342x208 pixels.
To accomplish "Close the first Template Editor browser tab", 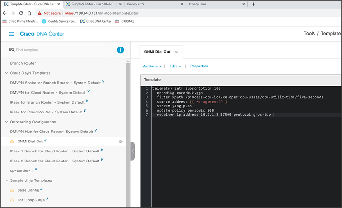I will 59,4.
